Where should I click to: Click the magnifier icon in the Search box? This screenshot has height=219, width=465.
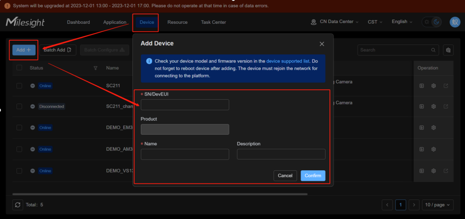point(433,50)
